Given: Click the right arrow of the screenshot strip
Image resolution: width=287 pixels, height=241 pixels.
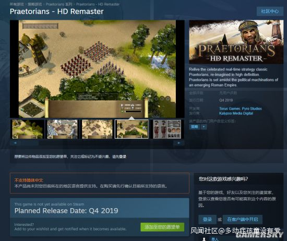Looking at the screenshot, I should 179,143.
